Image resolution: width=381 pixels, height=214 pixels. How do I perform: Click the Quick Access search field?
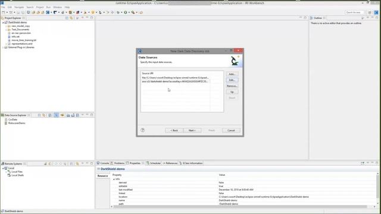point(355,12)
